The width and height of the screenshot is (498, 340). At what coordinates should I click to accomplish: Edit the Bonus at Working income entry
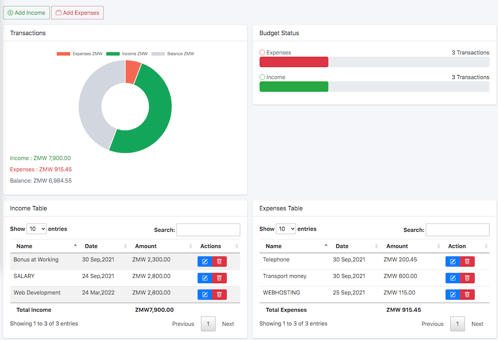[x=205, y=261]
